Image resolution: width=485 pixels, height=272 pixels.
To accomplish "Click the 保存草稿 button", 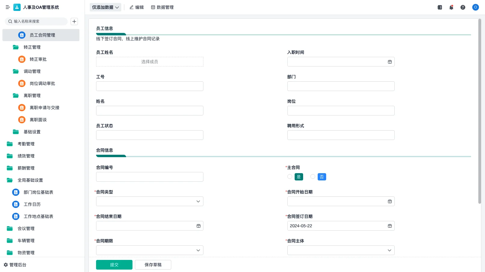I will coord(153,264).
